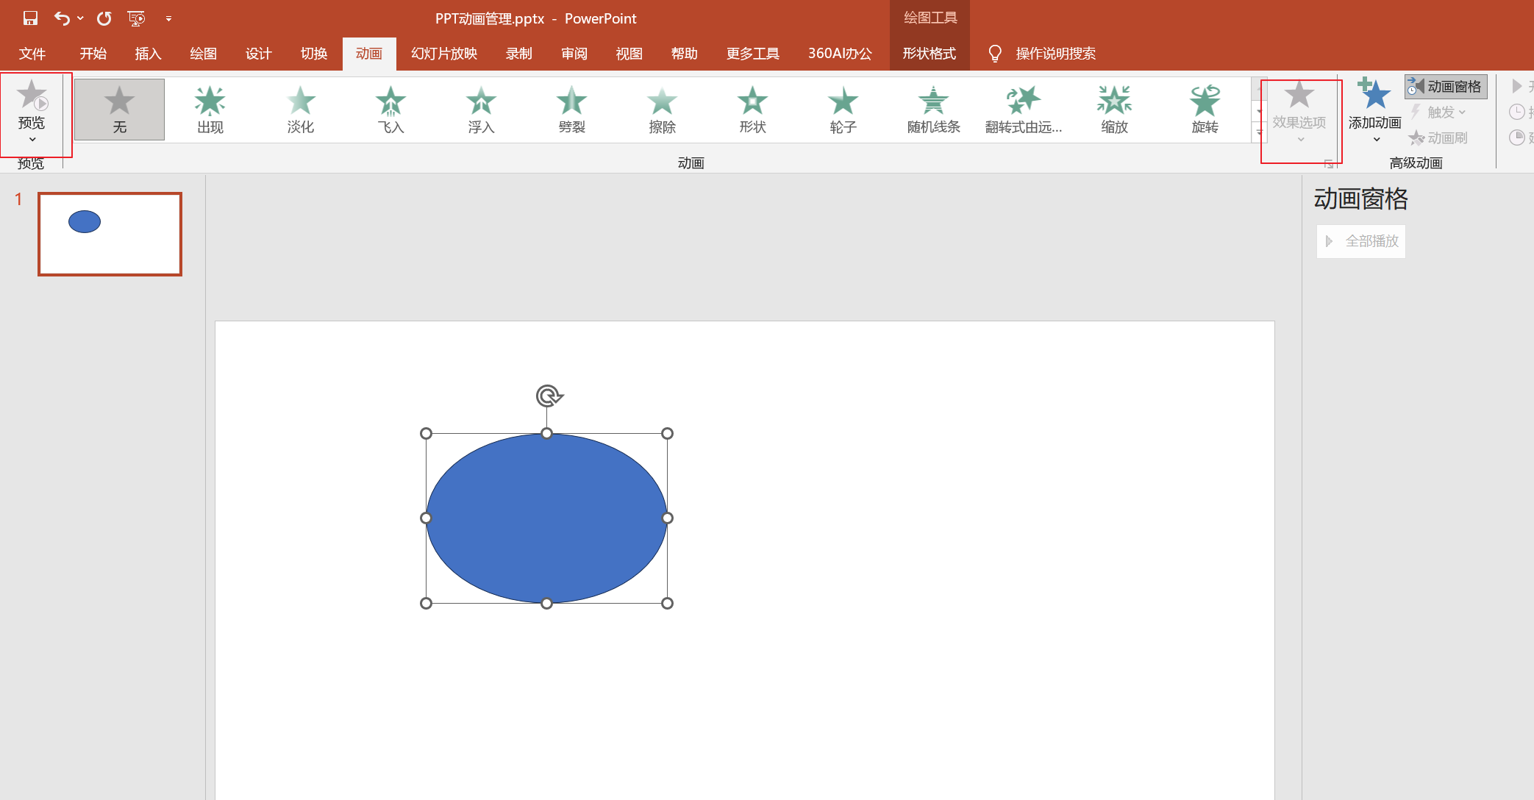Select the None (无) animation option
Image resolution: width=1534 pixels, height=800 pixels.
[119, 109]
